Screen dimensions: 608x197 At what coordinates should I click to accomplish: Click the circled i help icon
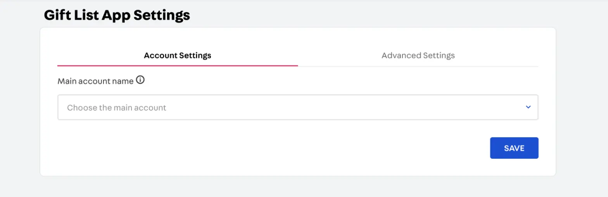(x=140, y=80)
